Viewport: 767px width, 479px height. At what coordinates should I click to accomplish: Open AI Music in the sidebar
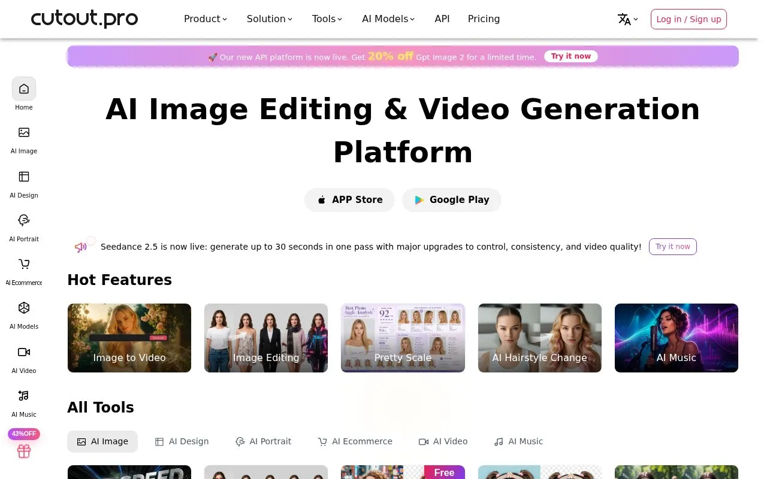point(24,402)
